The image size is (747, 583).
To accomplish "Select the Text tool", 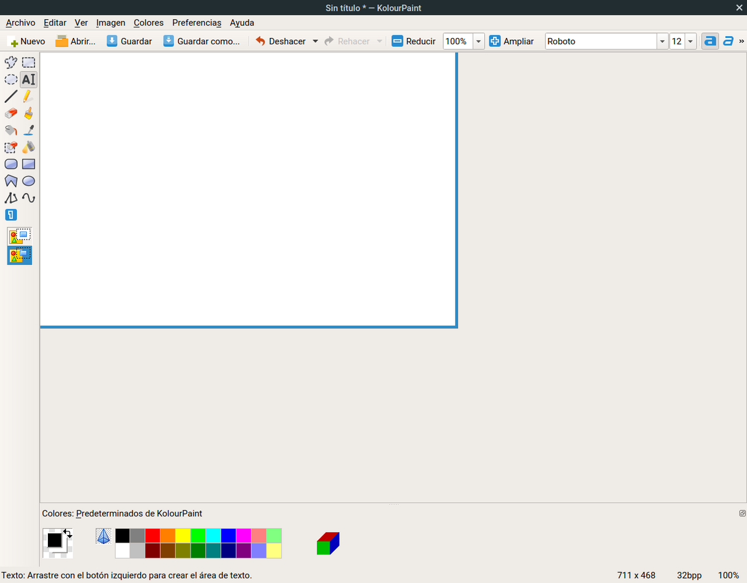I will [29, 80].
